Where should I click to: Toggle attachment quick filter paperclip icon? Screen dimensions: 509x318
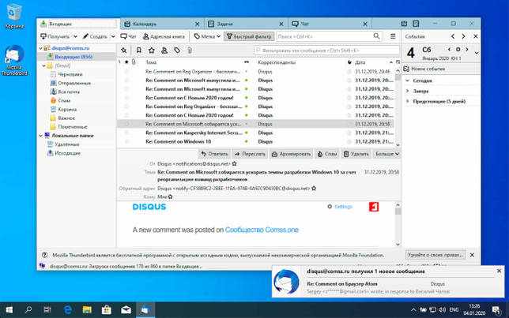coord(190,51)
